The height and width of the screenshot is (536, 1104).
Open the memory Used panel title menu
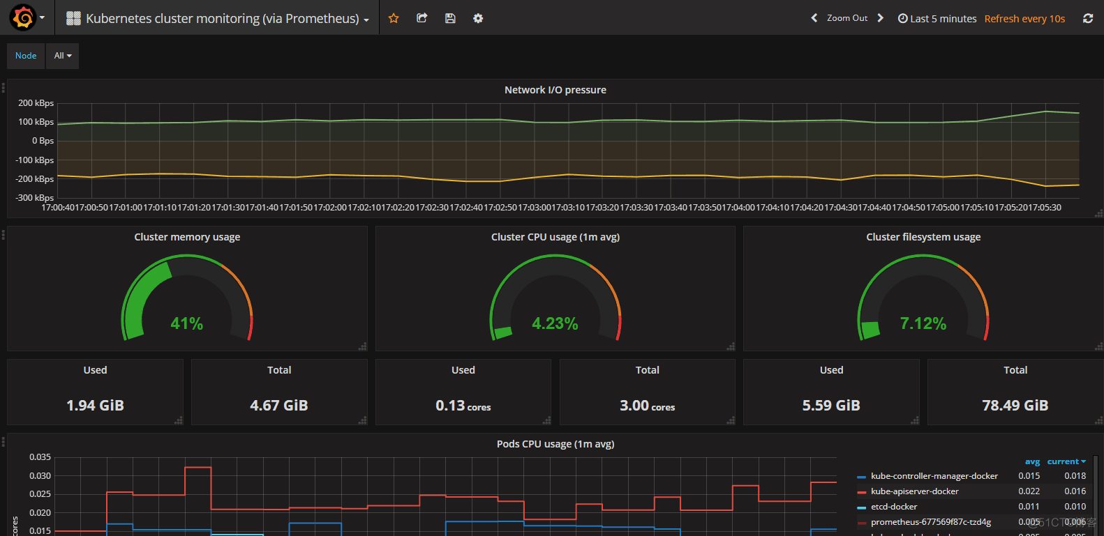(x=96, y=370)
